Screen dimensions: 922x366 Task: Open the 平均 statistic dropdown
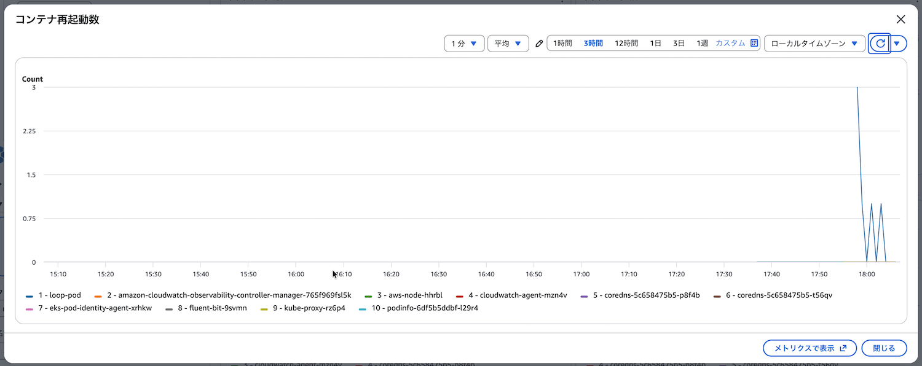[x=508, y=44]
